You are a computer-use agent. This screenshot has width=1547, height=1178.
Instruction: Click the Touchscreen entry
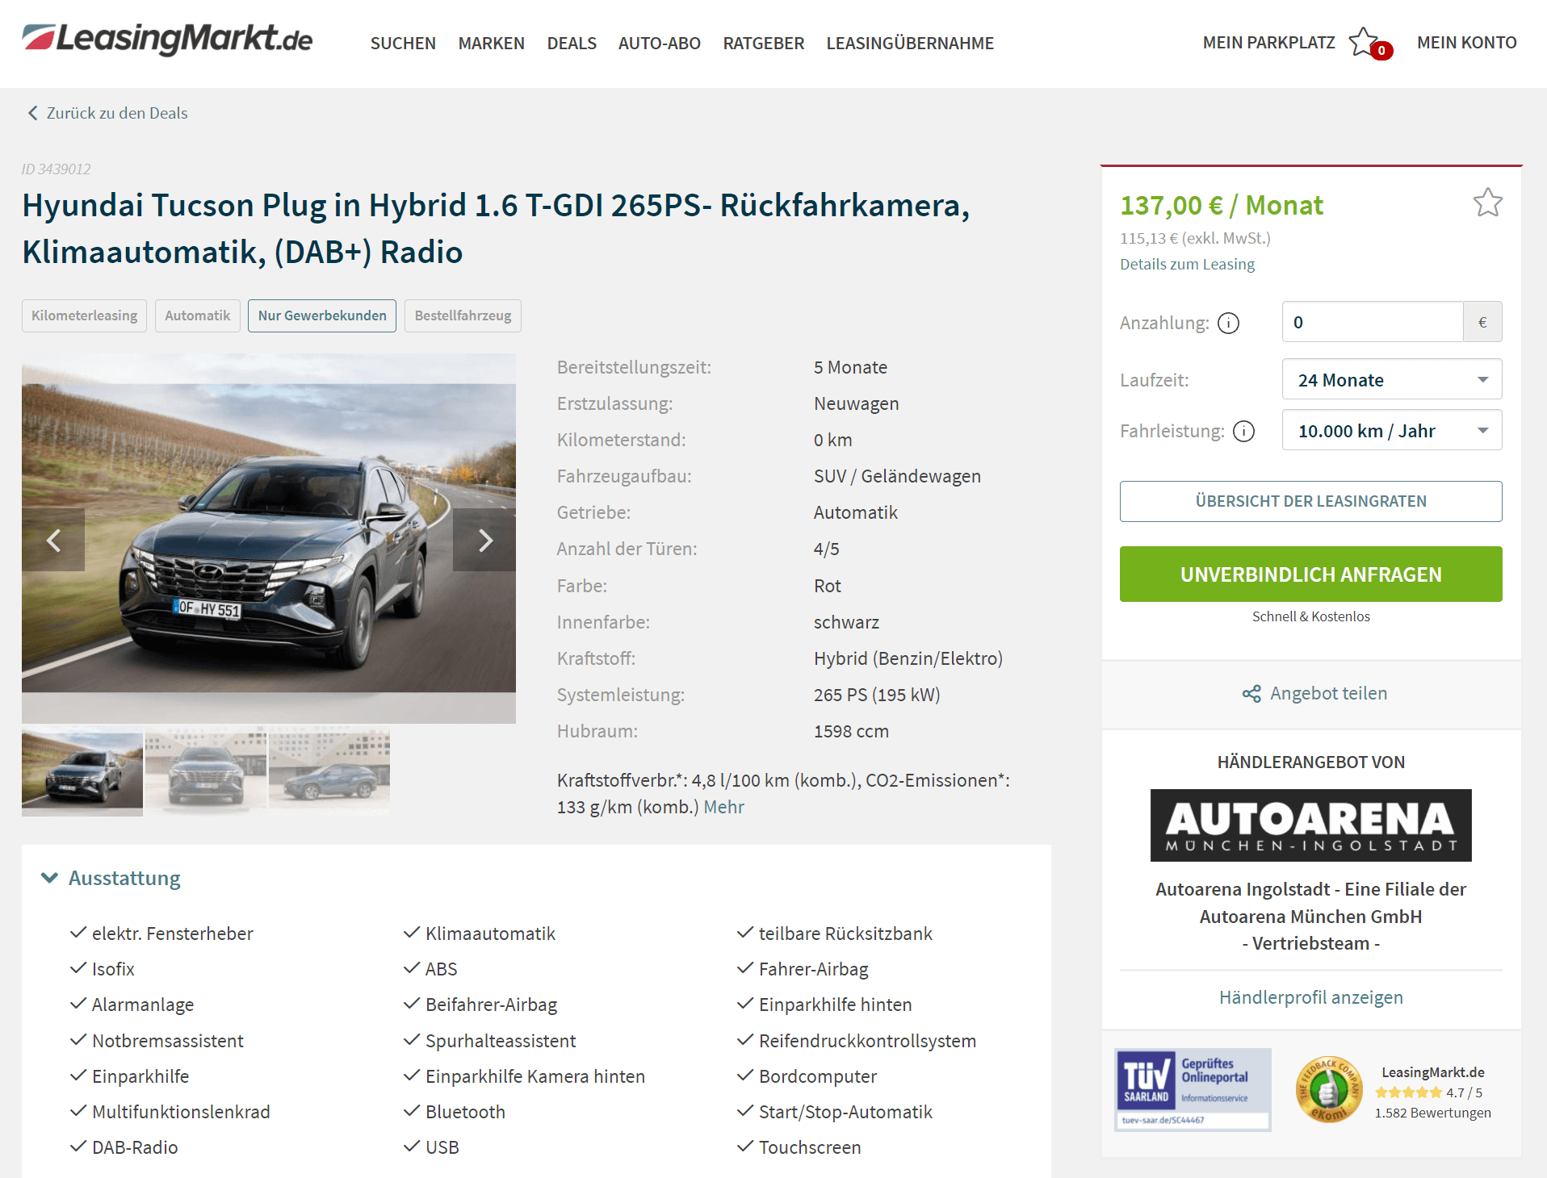click(x=810, y=1147)
